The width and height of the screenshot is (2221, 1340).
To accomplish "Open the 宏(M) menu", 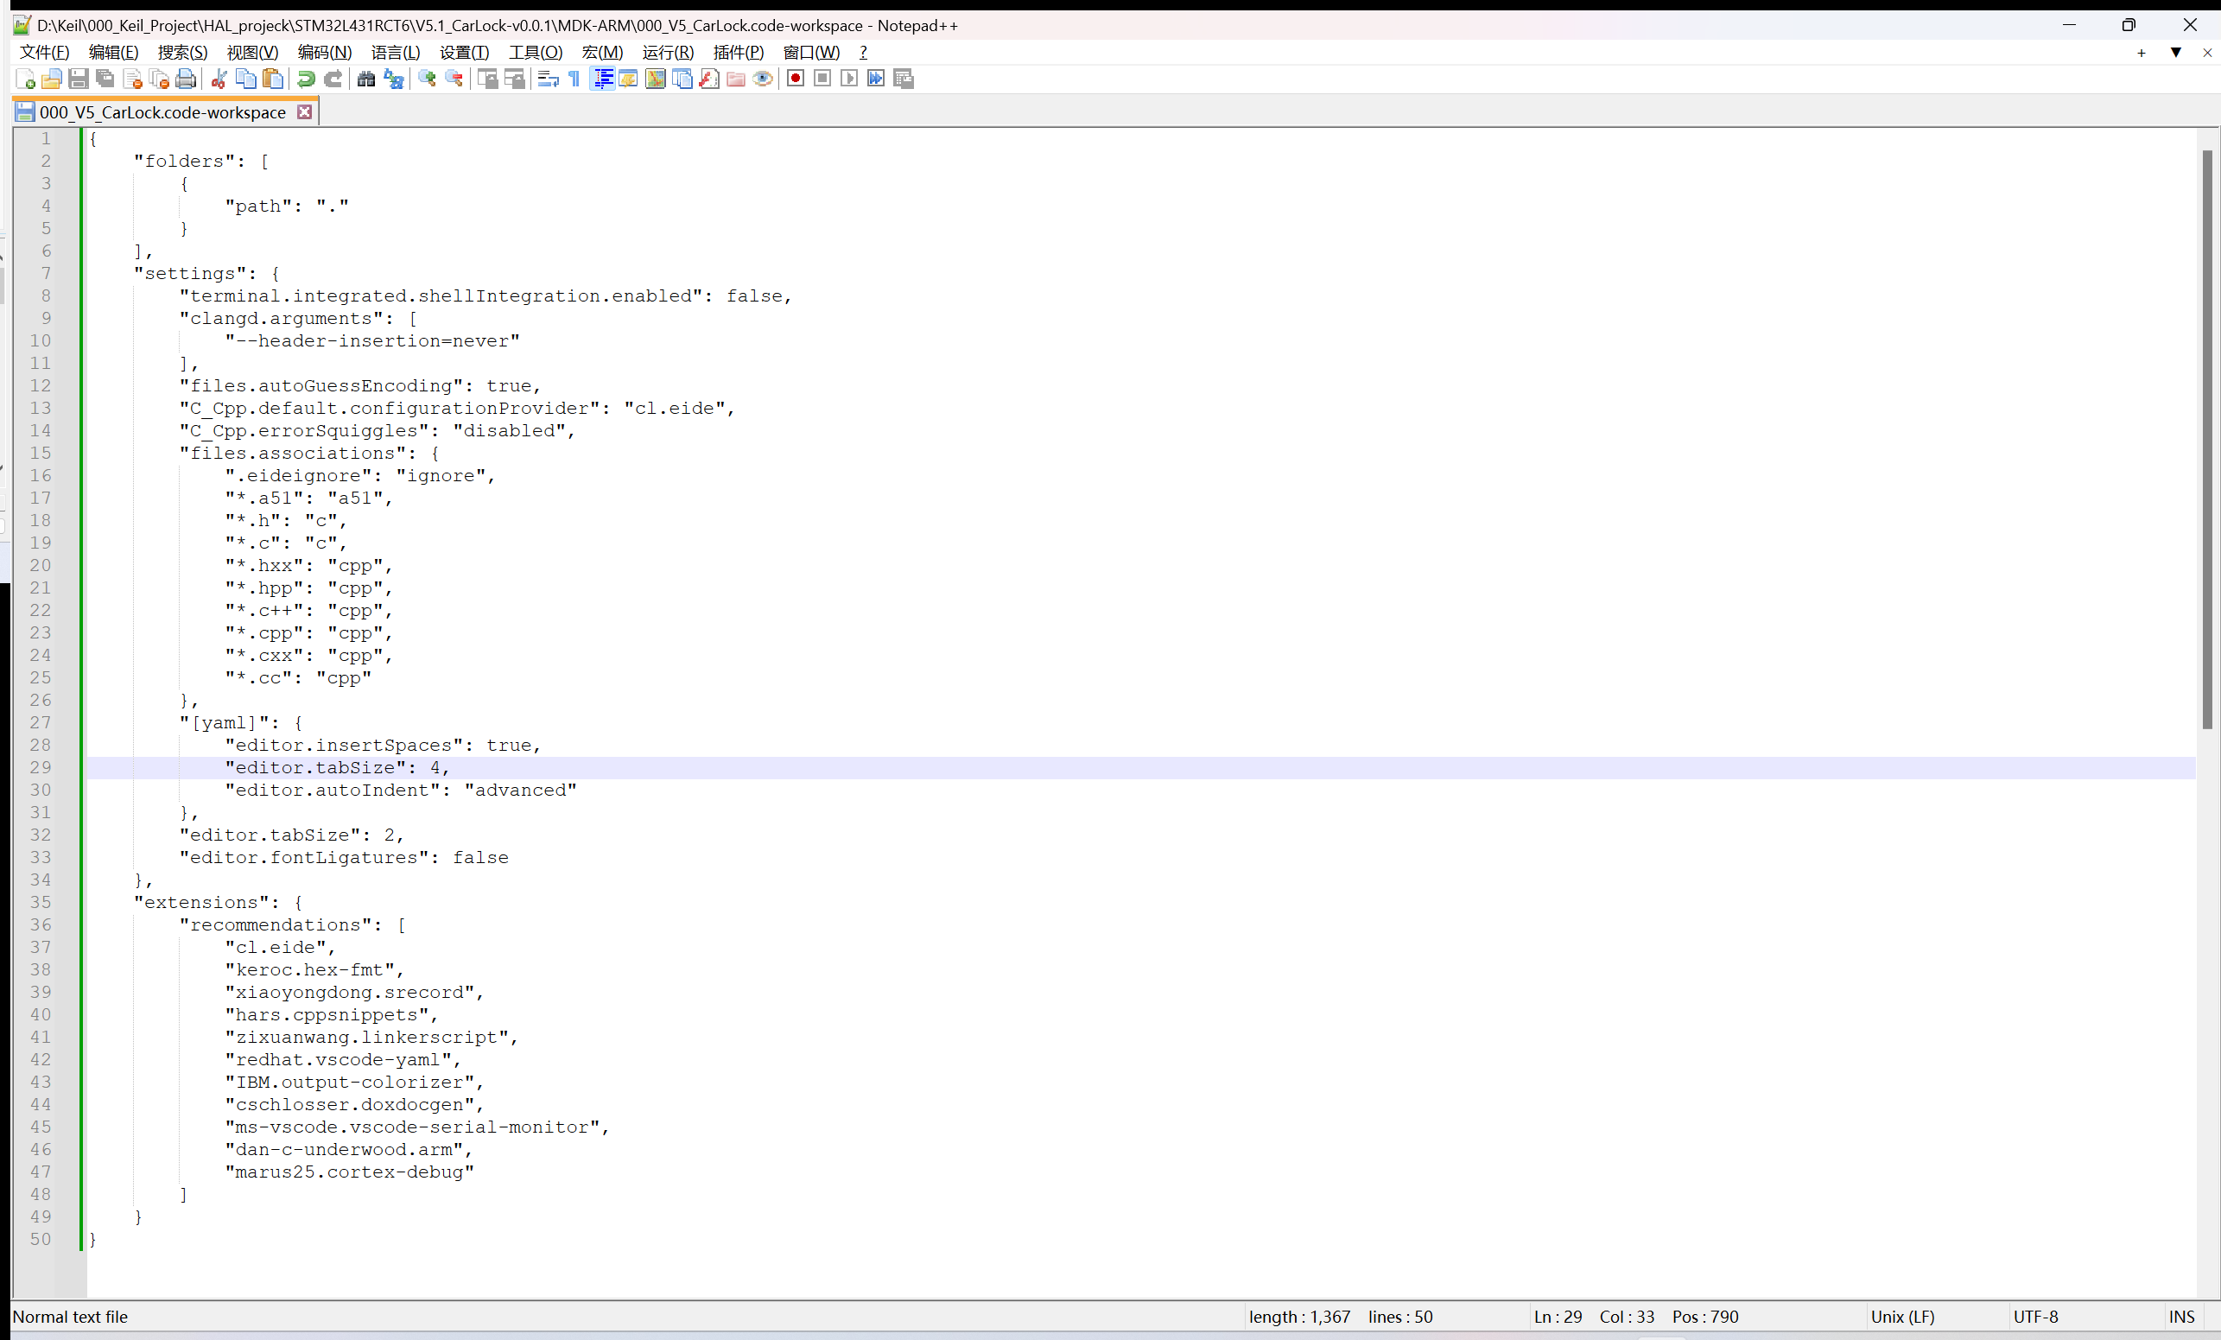I will (x=602, y=53).
